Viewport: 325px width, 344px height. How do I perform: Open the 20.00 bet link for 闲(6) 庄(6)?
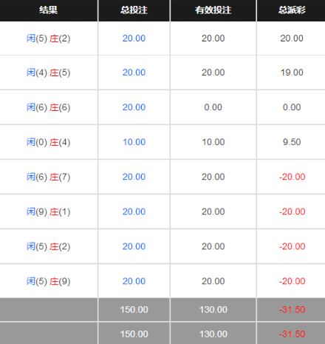pos(134,107)
